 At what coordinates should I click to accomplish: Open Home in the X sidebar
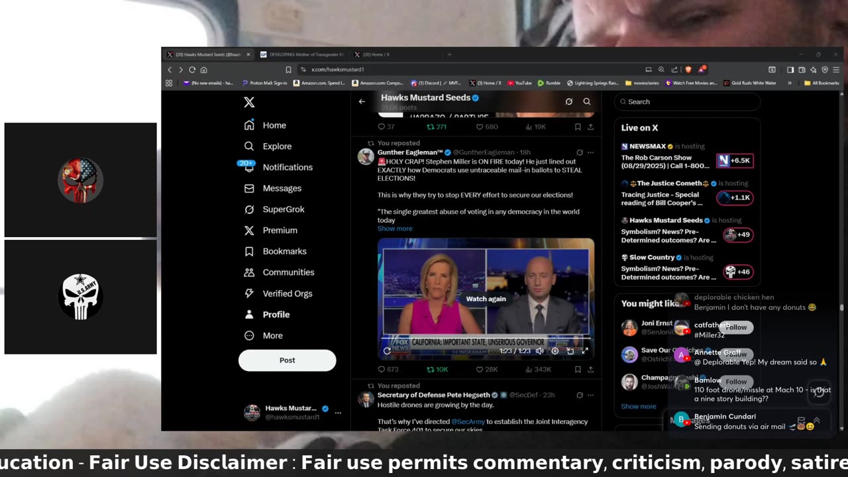[x=265, y=125]
